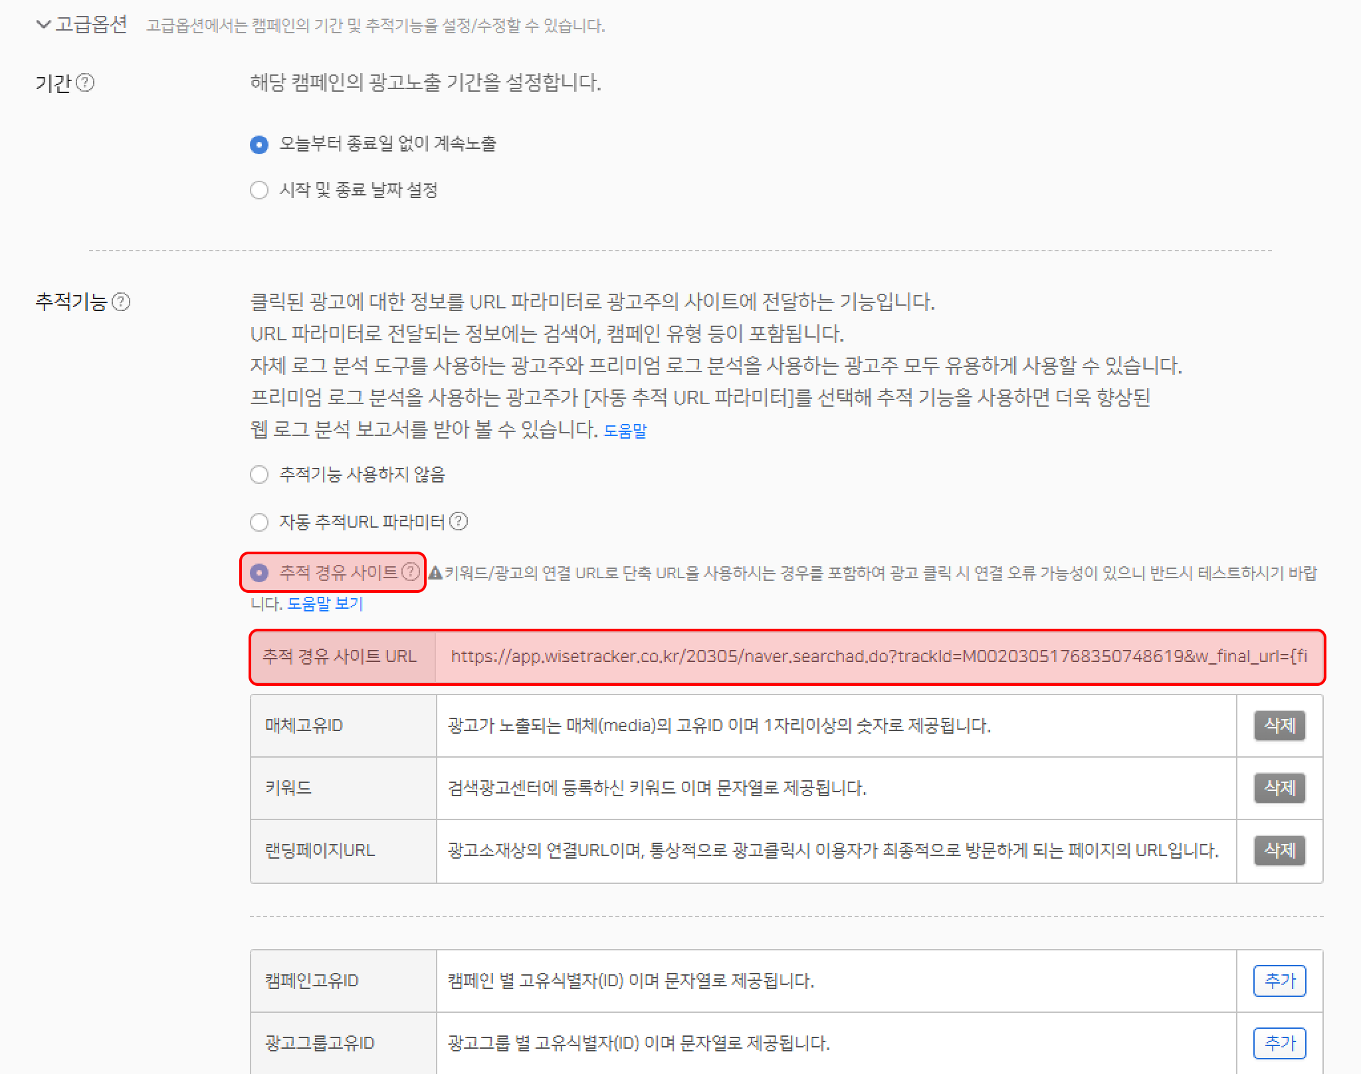Click help icon next to 추적기능
The height and width of the screenshot is (1074, 1361).
tap(121, 302)
